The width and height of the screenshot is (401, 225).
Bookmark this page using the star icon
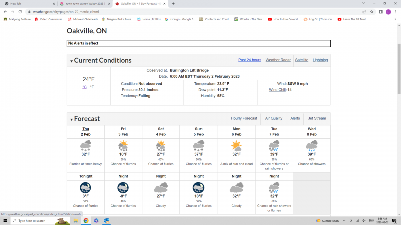[372, 12]
